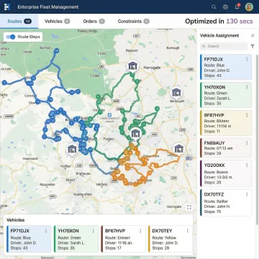Screen dimensions: 259x259
Task: Select the FN89AUY vehicle card
Action: pyautogui.click(x=226, y=148)
